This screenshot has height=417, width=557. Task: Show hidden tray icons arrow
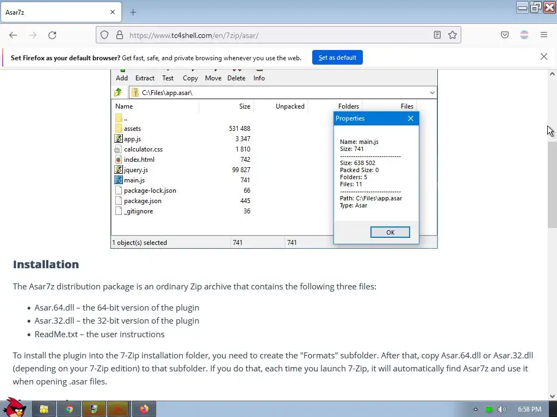tap(475, 409)
